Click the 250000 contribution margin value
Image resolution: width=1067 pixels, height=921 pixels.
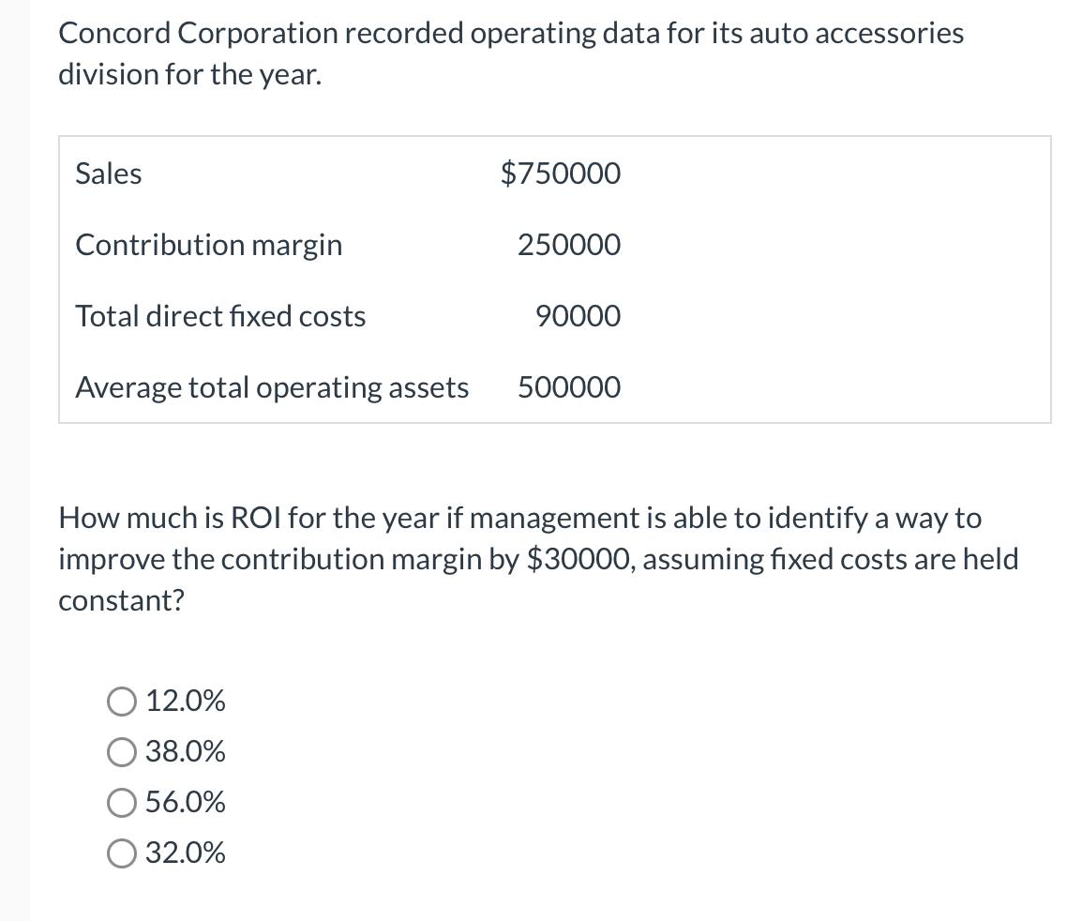[568, 245]
